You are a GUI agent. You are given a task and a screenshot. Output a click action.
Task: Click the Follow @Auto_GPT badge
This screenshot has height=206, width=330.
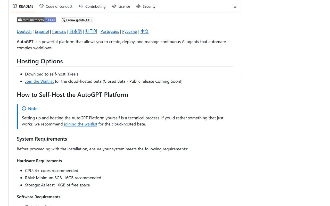pyautogui.click(x=77, y=20)
